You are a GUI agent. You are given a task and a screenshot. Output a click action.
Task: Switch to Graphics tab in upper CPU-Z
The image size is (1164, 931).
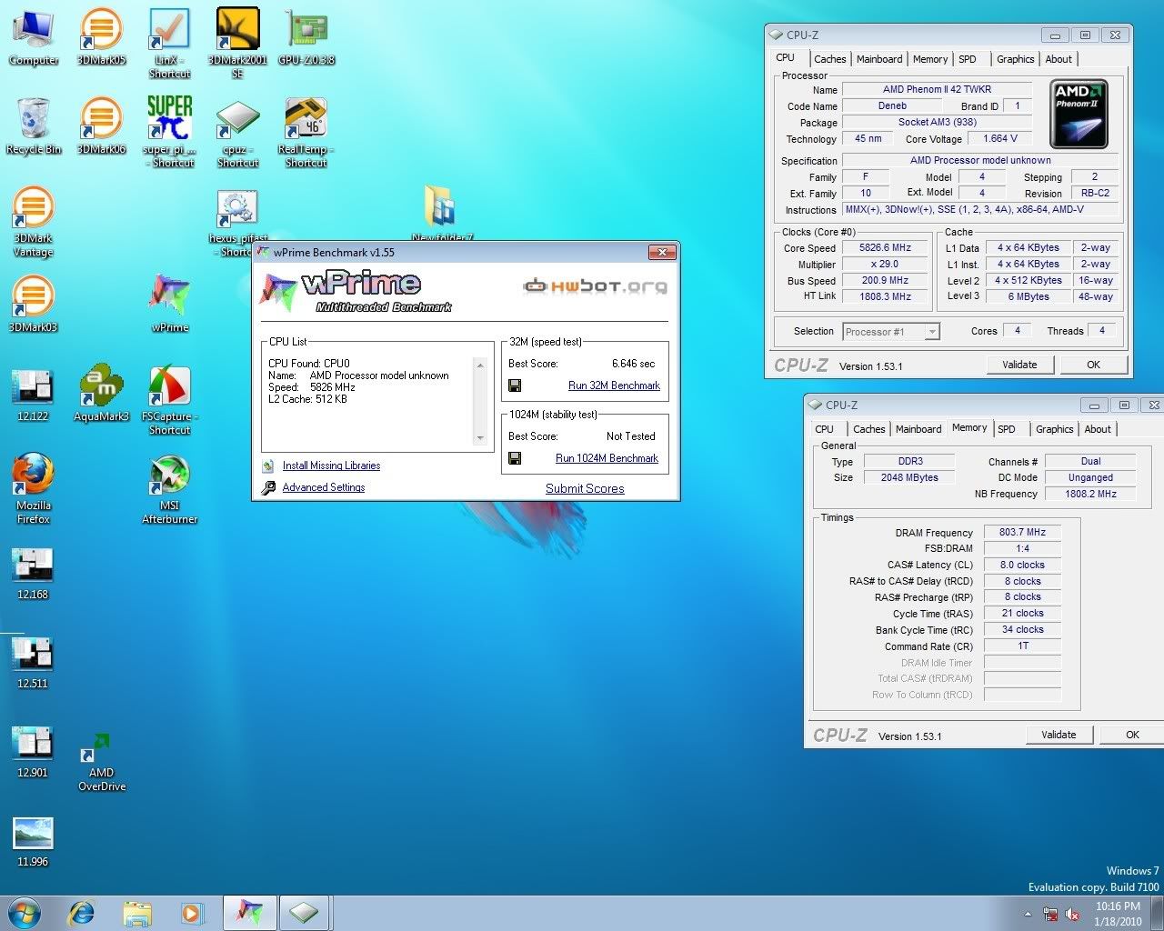click(x=1015, y=59)
